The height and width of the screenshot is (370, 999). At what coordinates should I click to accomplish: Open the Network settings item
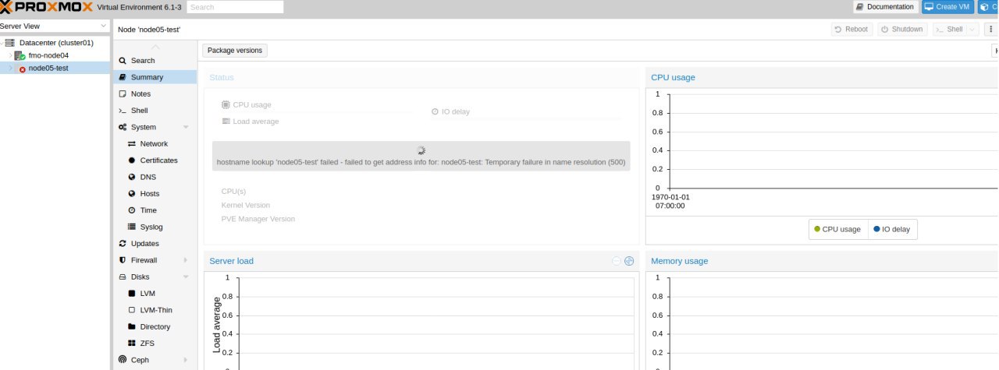[x=154, y=144]
